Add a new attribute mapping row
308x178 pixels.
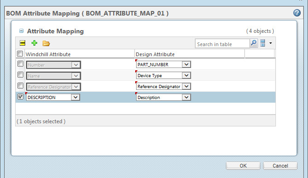tap(34, 43)
